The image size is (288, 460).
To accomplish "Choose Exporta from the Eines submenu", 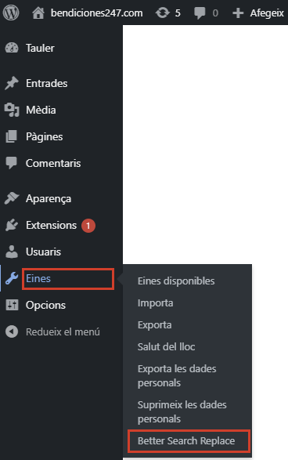I will tap(155, 324).
